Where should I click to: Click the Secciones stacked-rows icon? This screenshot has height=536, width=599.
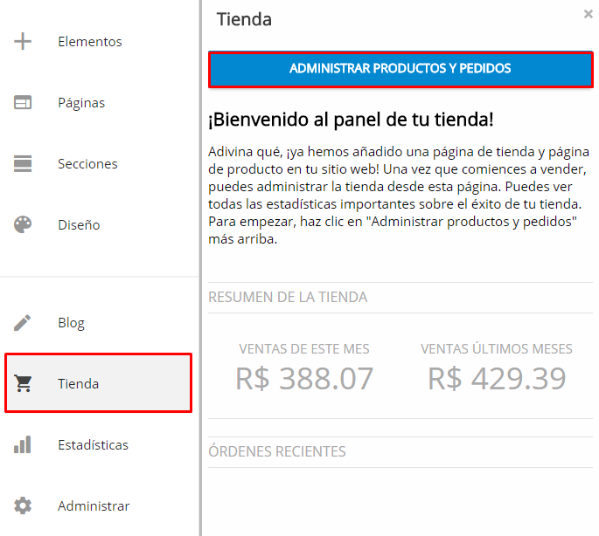[23, 163]
